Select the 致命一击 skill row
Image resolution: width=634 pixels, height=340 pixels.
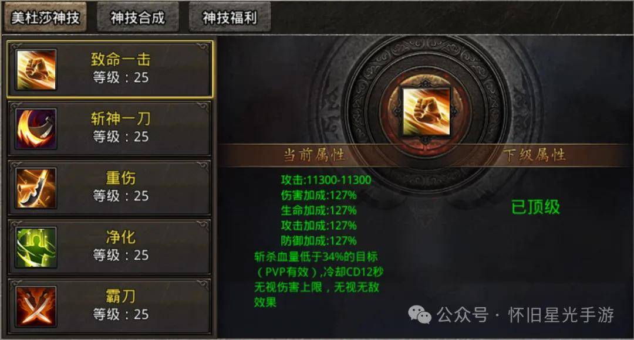coord(110,69)
